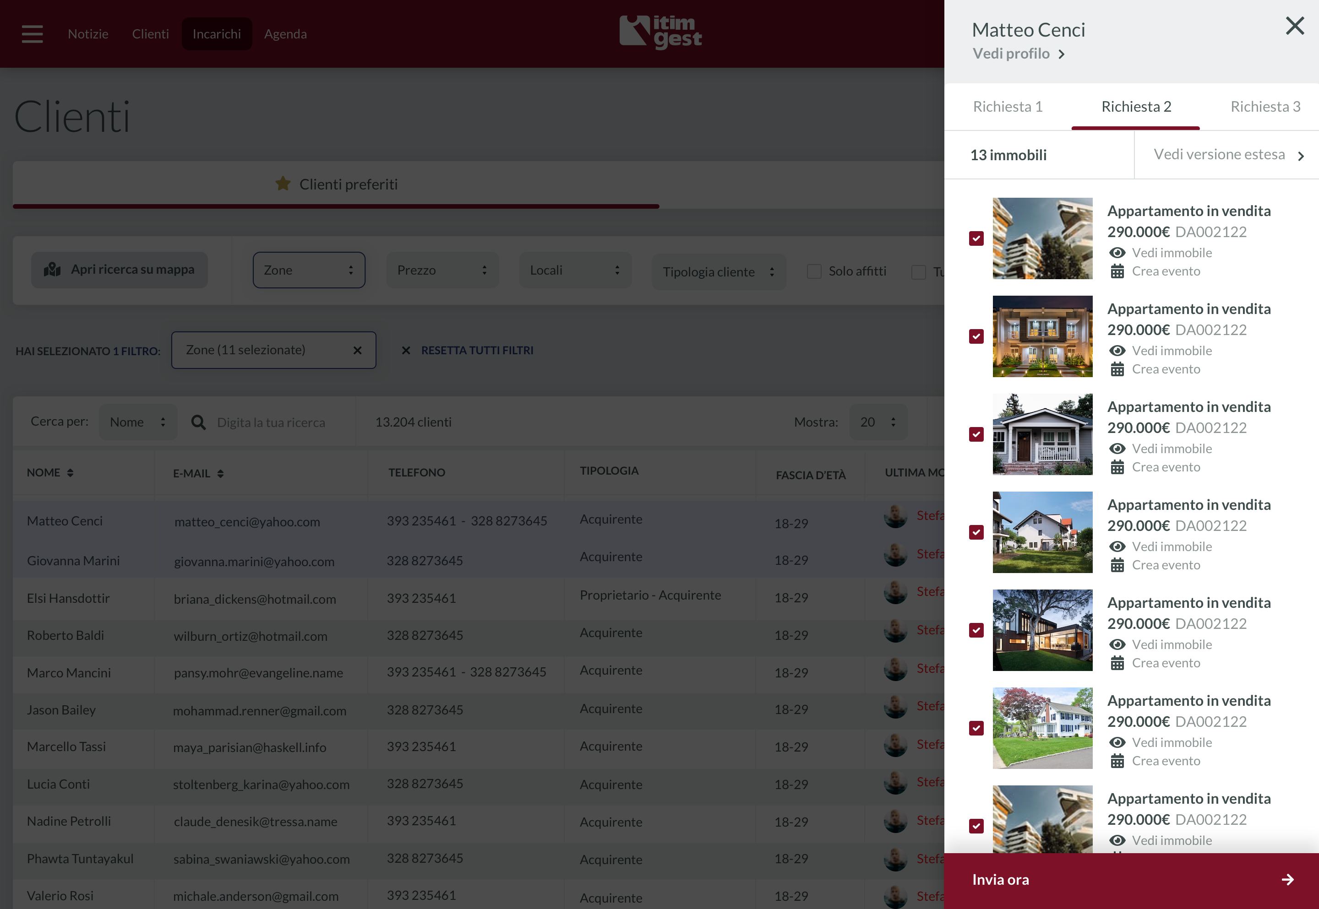
Task: Sort by NOME column arrows
Action: 70,473
